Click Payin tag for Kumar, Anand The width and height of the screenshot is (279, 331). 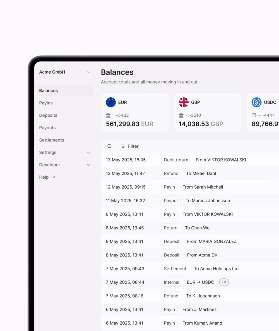(169, 323)
